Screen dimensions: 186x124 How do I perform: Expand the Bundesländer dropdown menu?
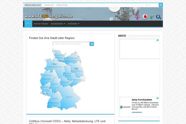58,24
